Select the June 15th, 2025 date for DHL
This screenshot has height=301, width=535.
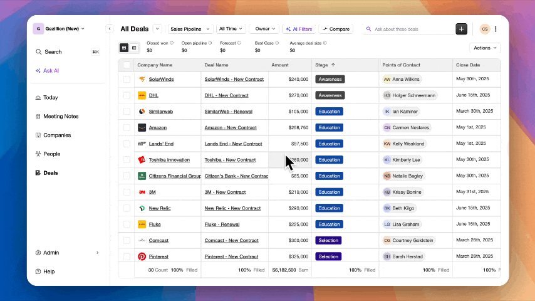(473, 95)
